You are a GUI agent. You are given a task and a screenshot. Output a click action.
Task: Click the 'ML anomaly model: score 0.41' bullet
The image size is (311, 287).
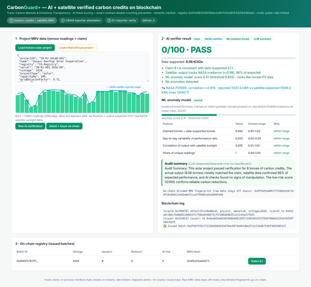coord(219,77)
